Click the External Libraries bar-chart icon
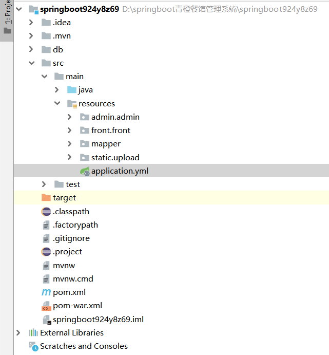Viewport: 329px width, 355px height. point(33,333)
